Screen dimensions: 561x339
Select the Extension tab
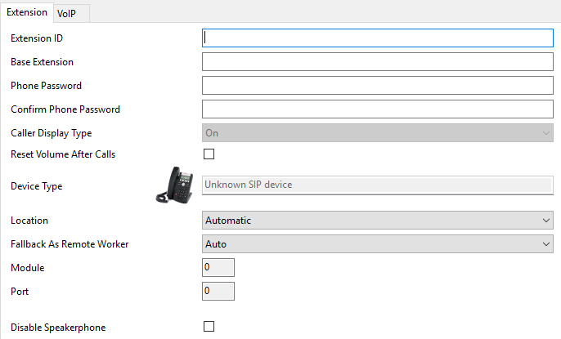(x=26, y=13)
